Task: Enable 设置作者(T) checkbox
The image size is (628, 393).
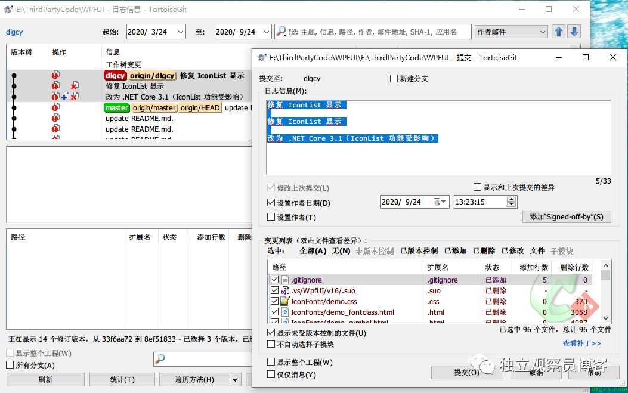Action: (271, 217)
